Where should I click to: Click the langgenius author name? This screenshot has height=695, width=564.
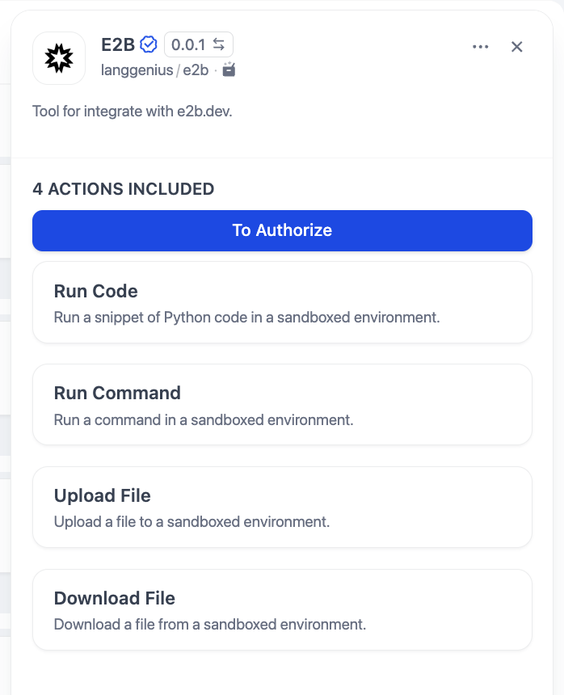tap(137, 70)
